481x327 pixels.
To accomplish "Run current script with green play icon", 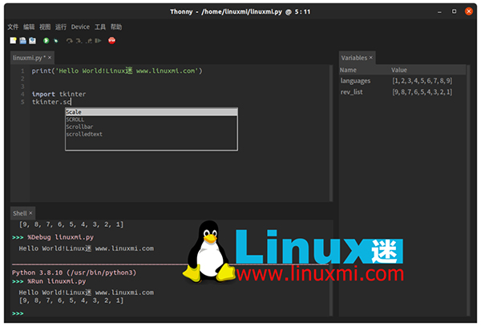I will click(46, 41).
